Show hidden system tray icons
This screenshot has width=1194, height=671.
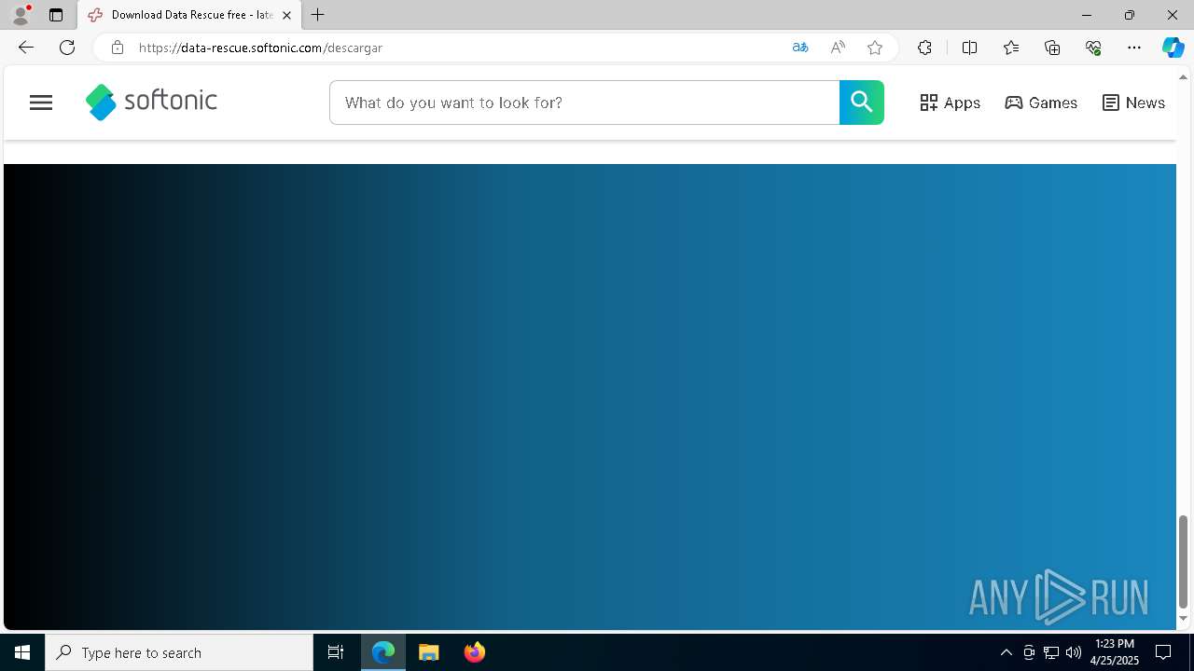(1006, 652)
